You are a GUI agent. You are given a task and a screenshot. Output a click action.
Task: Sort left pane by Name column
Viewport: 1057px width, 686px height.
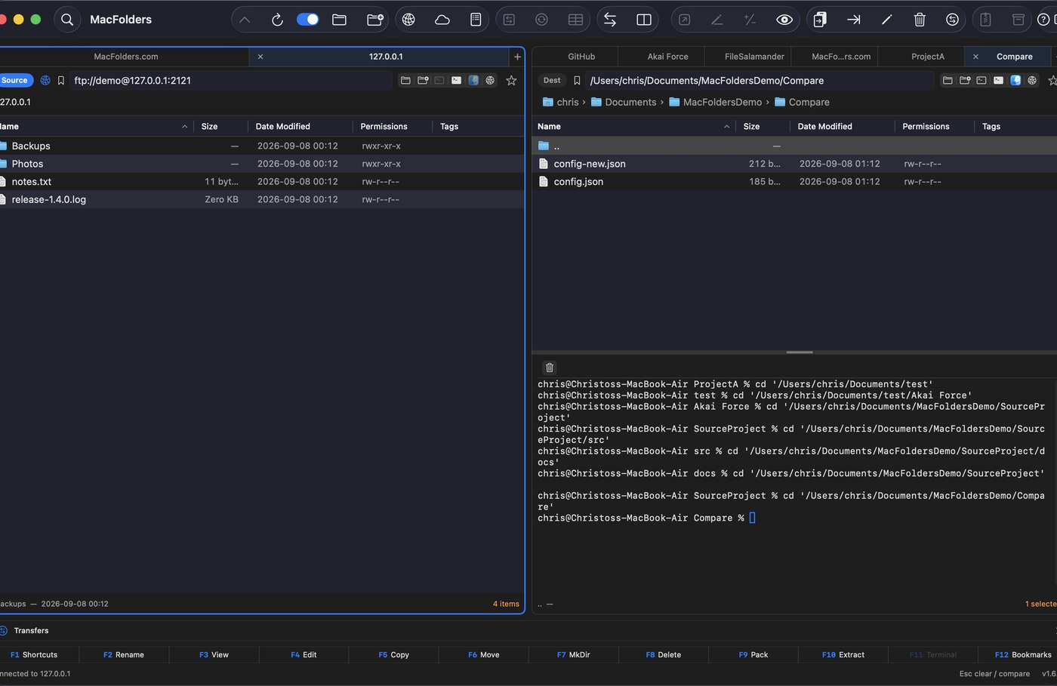click(x=94, y=126)
